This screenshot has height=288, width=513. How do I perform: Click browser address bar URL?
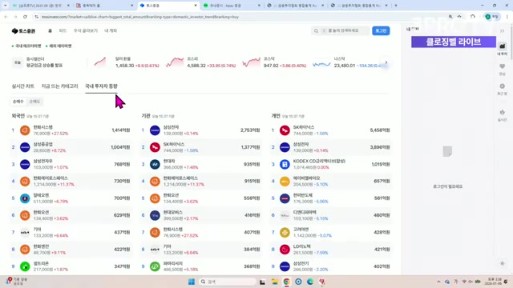click(x=140, y=17)
